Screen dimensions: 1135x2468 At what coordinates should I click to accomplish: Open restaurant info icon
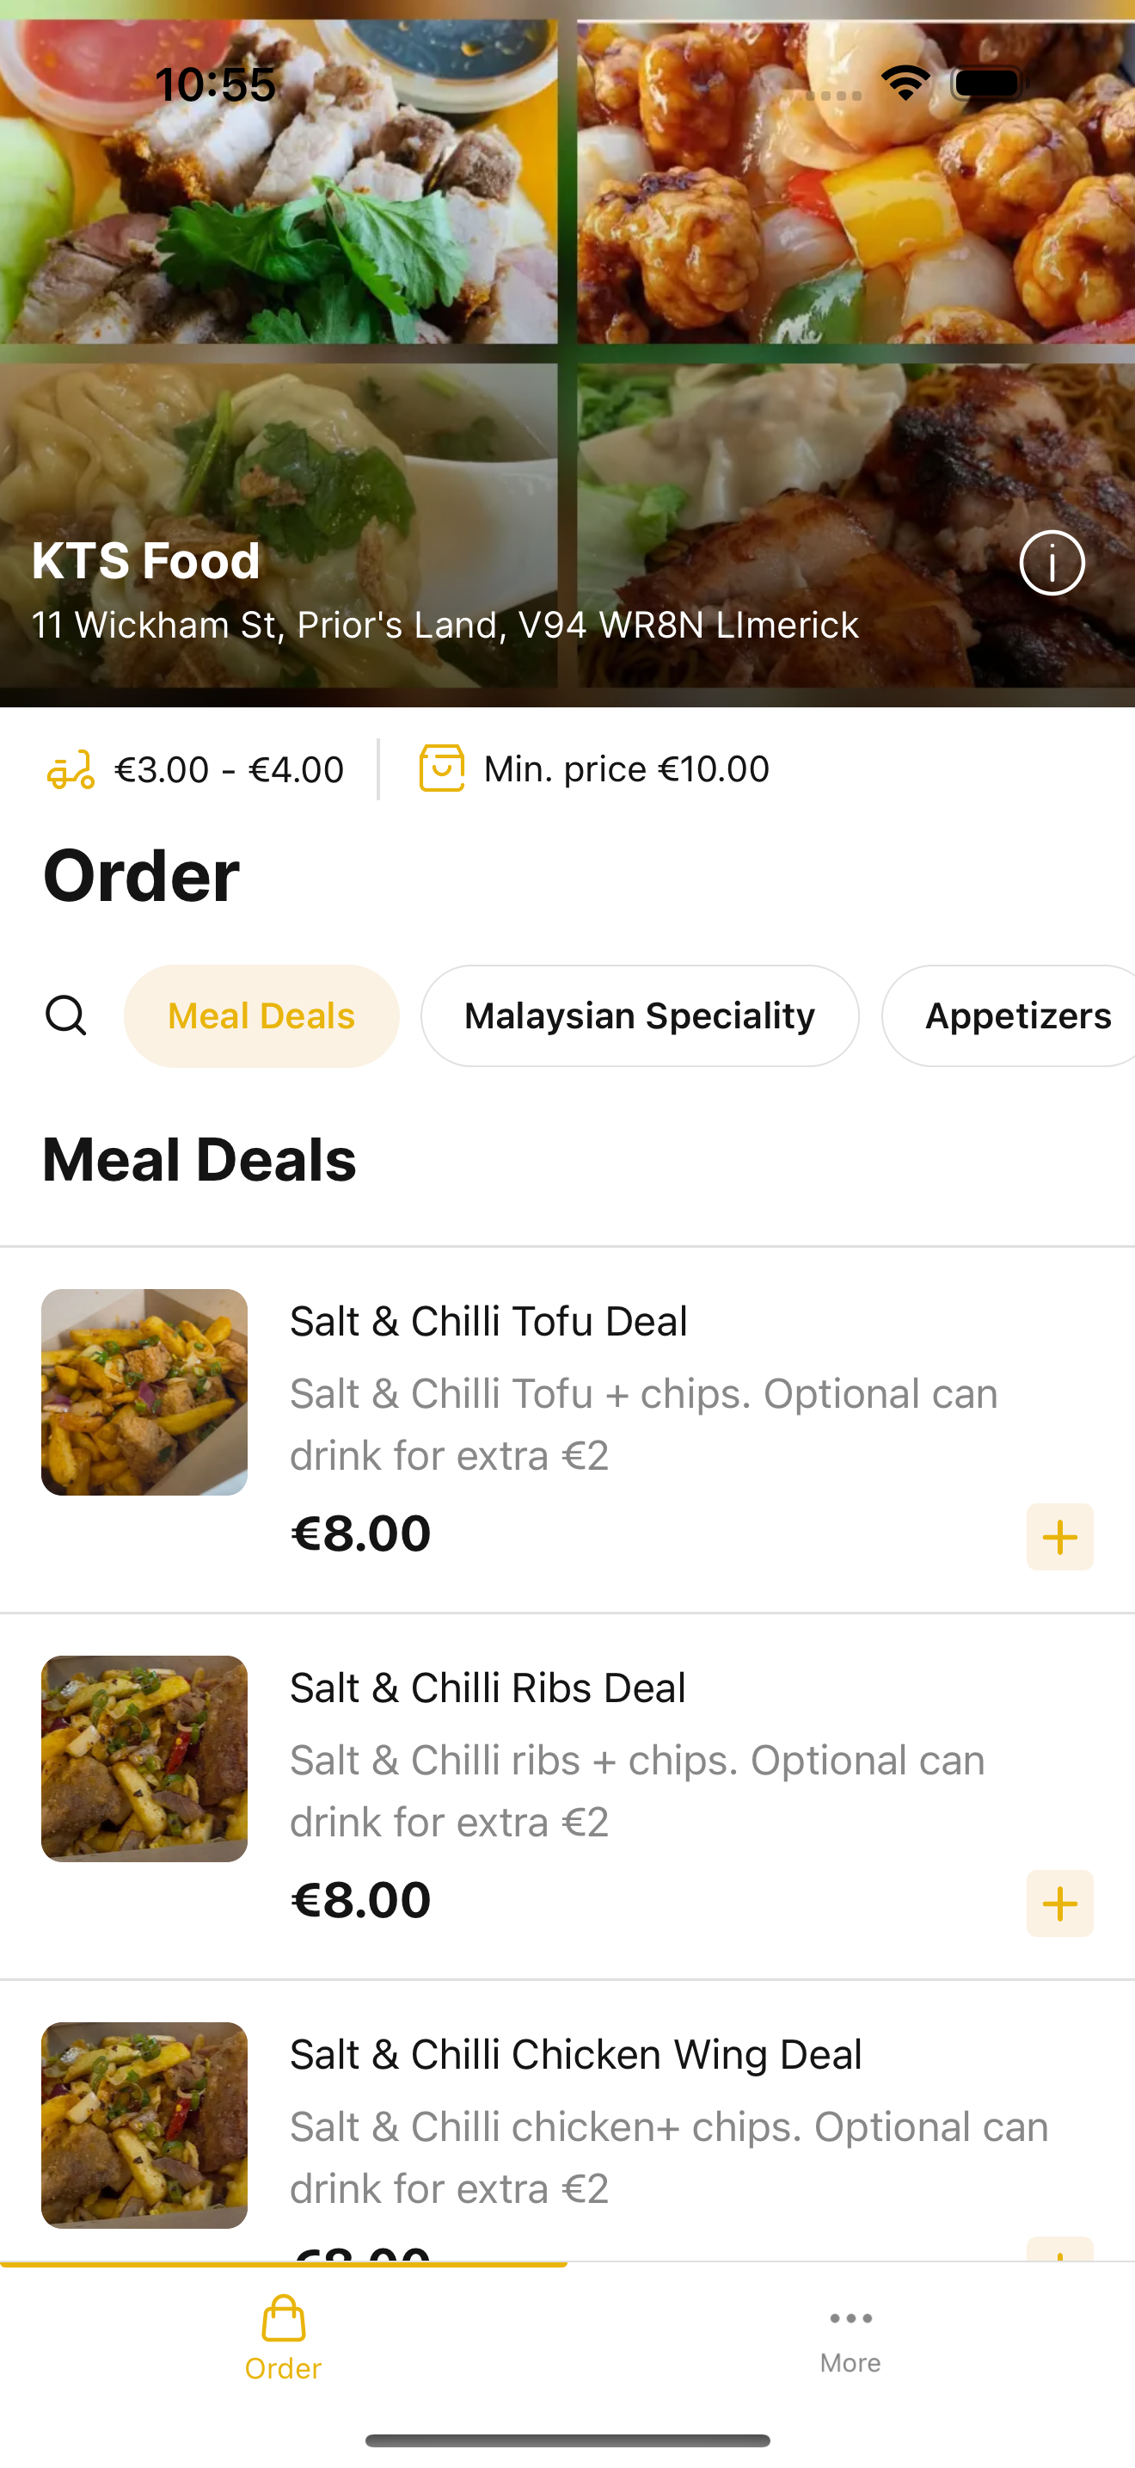click(1052, 563)
